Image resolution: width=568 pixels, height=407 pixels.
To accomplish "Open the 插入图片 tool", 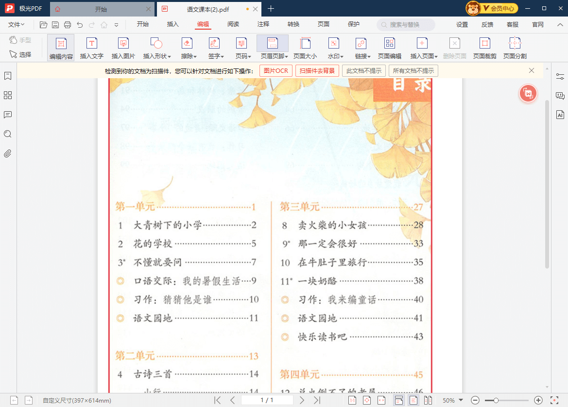I will [123, 48].
